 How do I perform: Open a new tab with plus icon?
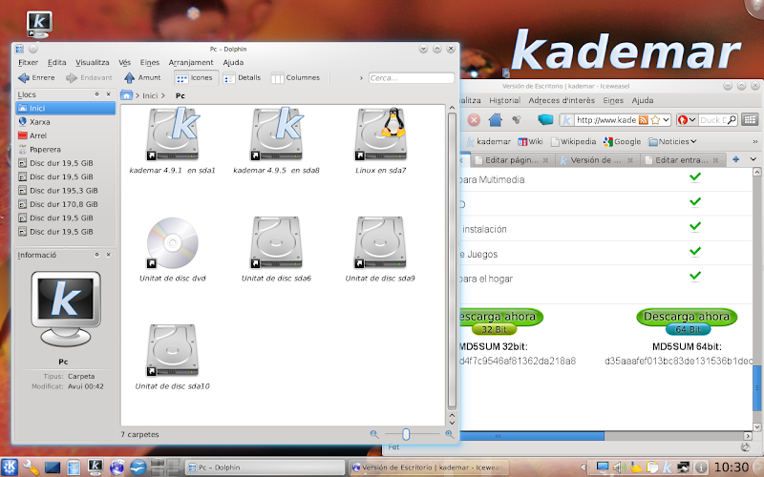click(735, 159)
